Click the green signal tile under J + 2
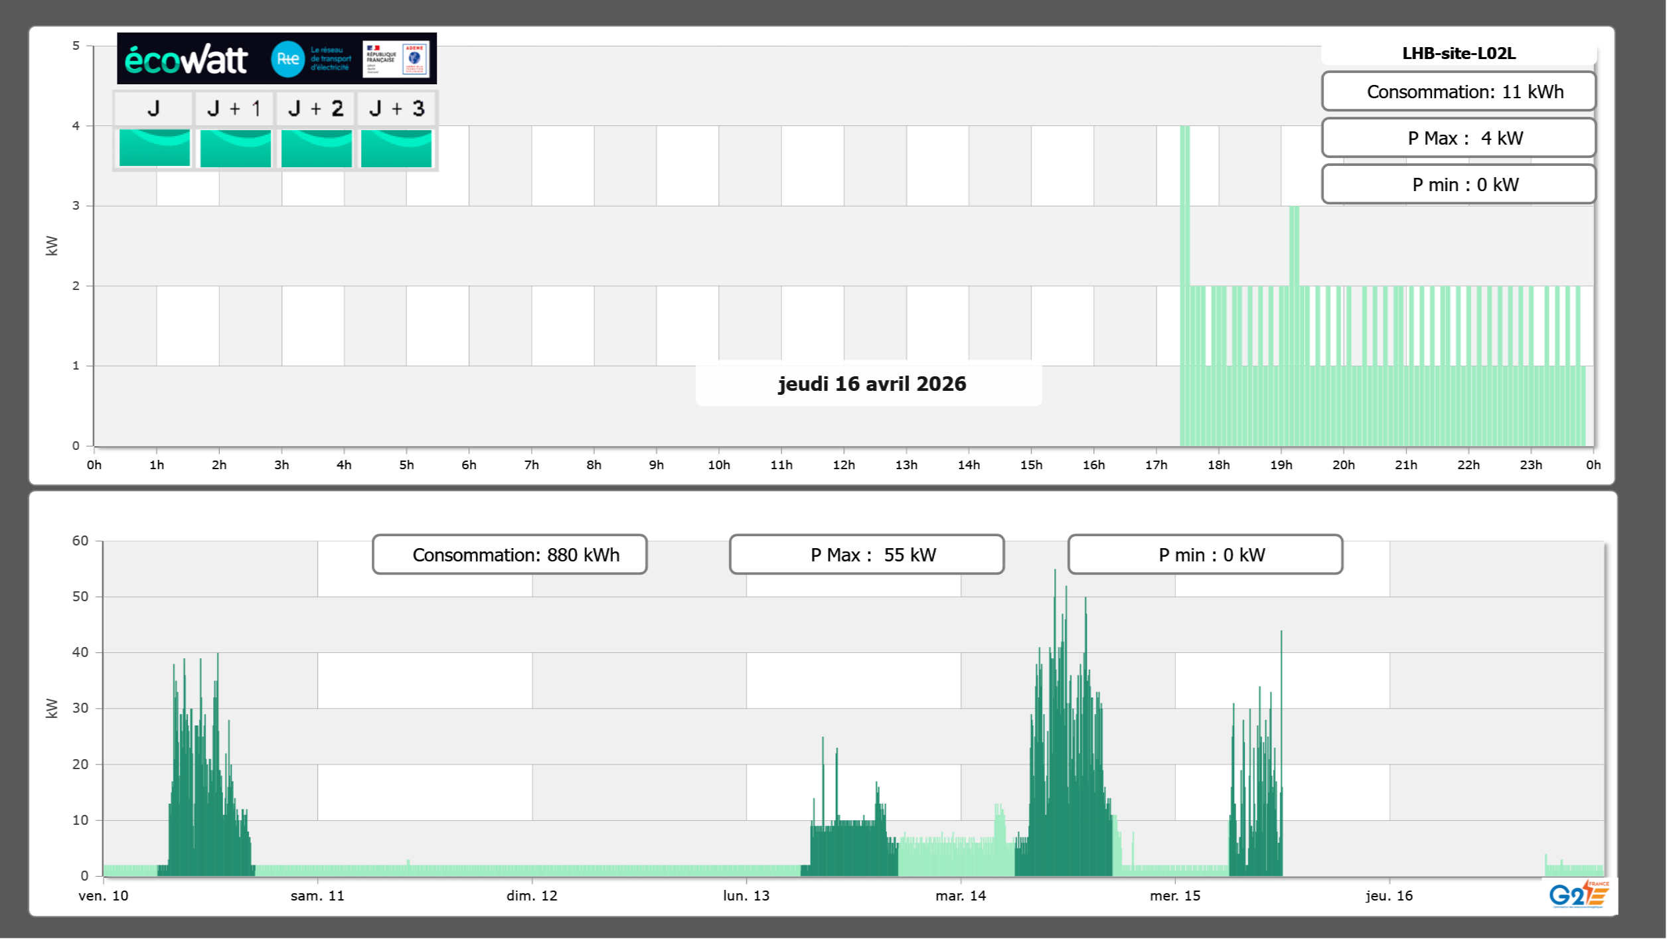 [x=316, y=148]
